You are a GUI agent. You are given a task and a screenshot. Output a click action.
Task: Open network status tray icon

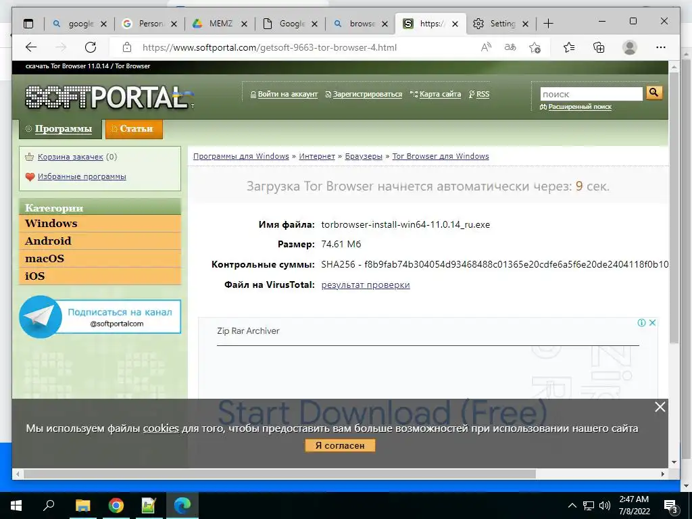click(589, 505)
